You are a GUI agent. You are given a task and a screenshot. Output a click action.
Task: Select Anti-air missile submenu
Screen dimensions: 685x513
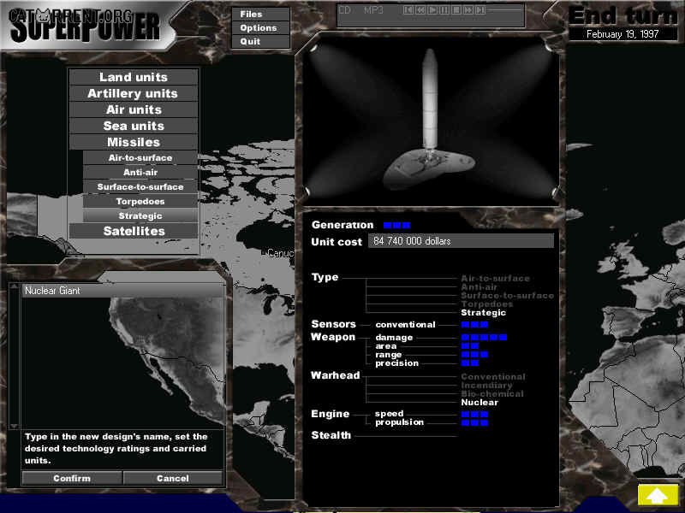140,173
